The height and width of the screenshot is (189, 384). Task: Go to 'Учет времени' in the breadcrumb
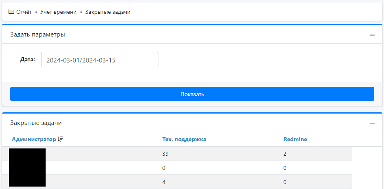coord(58,12)
